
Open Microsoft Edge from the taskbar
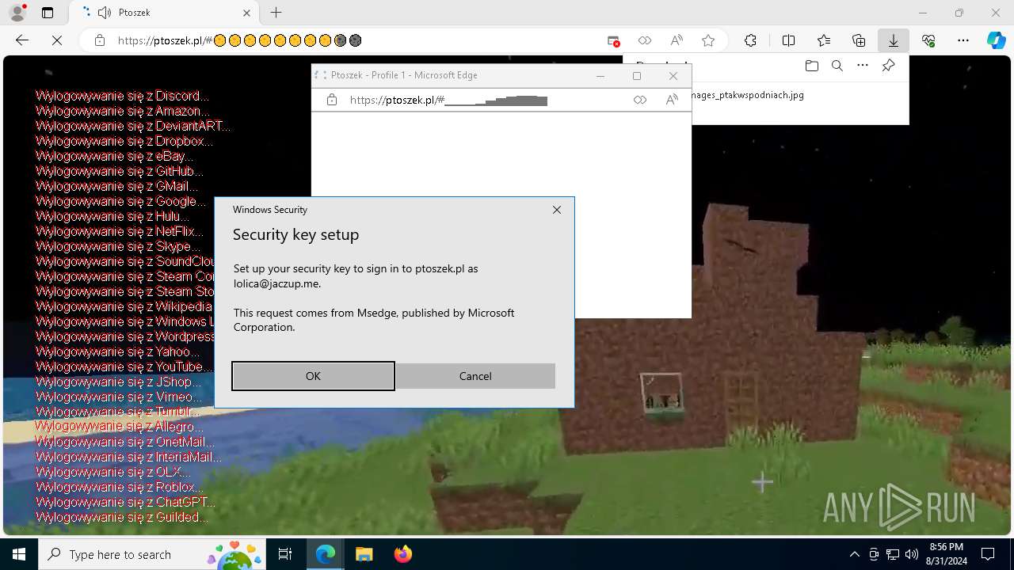point(326,554)
